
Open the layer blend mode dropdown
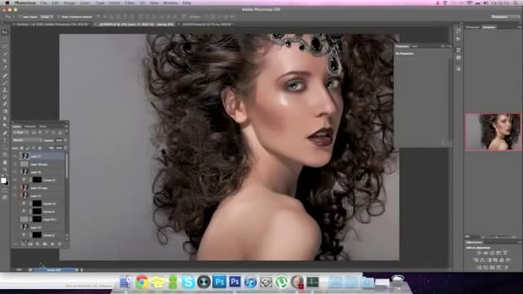click(x=27, y=140)
